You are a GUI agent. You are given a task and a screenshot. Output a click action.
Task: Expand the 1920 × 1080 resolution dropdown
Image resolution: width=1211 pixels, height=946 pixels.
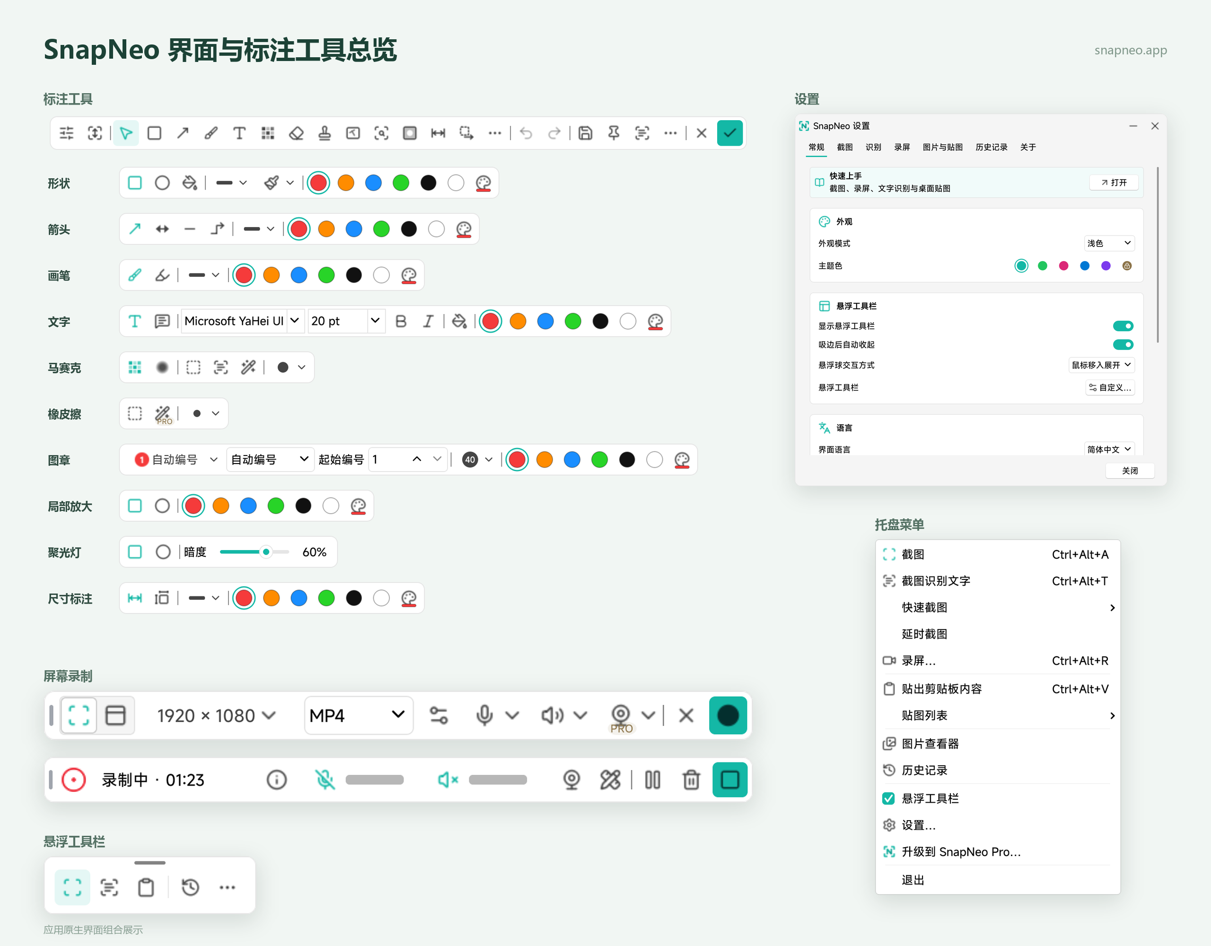216,715
